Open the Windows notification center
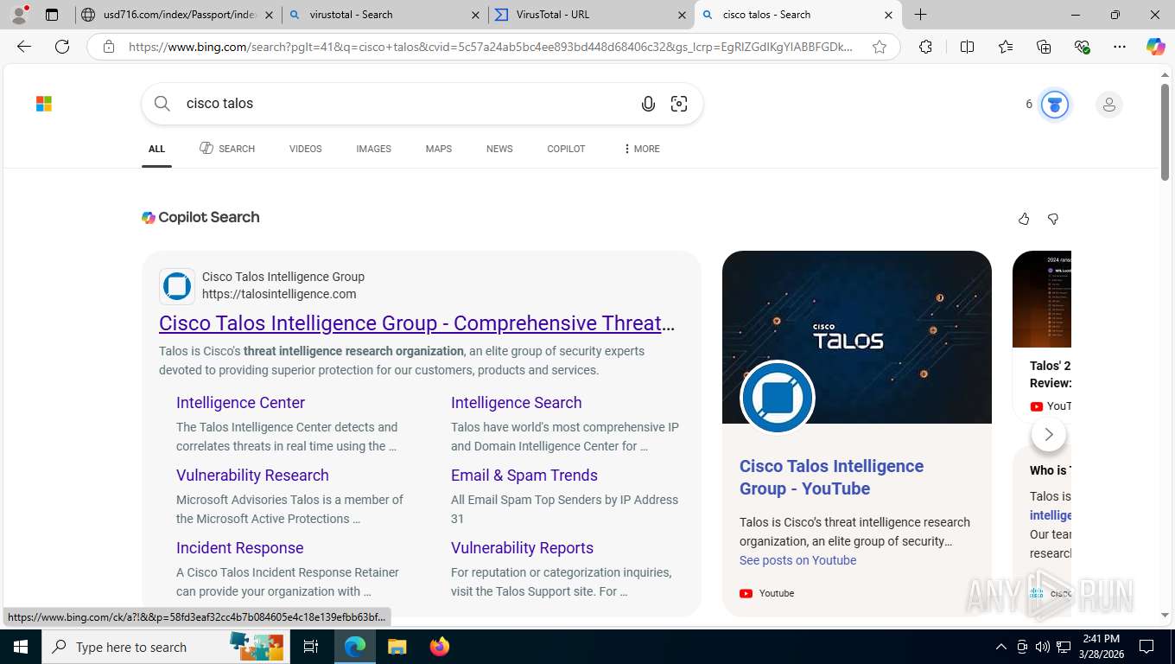This screenshot has height=664, width=1175. coord(1146,647)
